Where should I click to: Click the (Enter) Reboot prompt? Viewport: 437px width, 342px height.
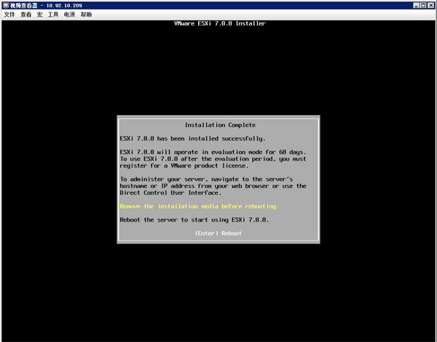219,233
